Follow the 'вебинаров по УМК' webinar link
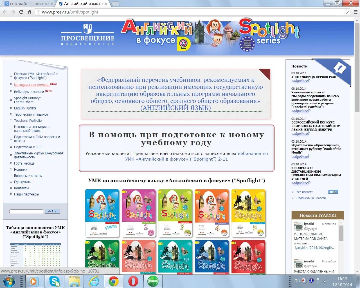 tap(197, 156)
